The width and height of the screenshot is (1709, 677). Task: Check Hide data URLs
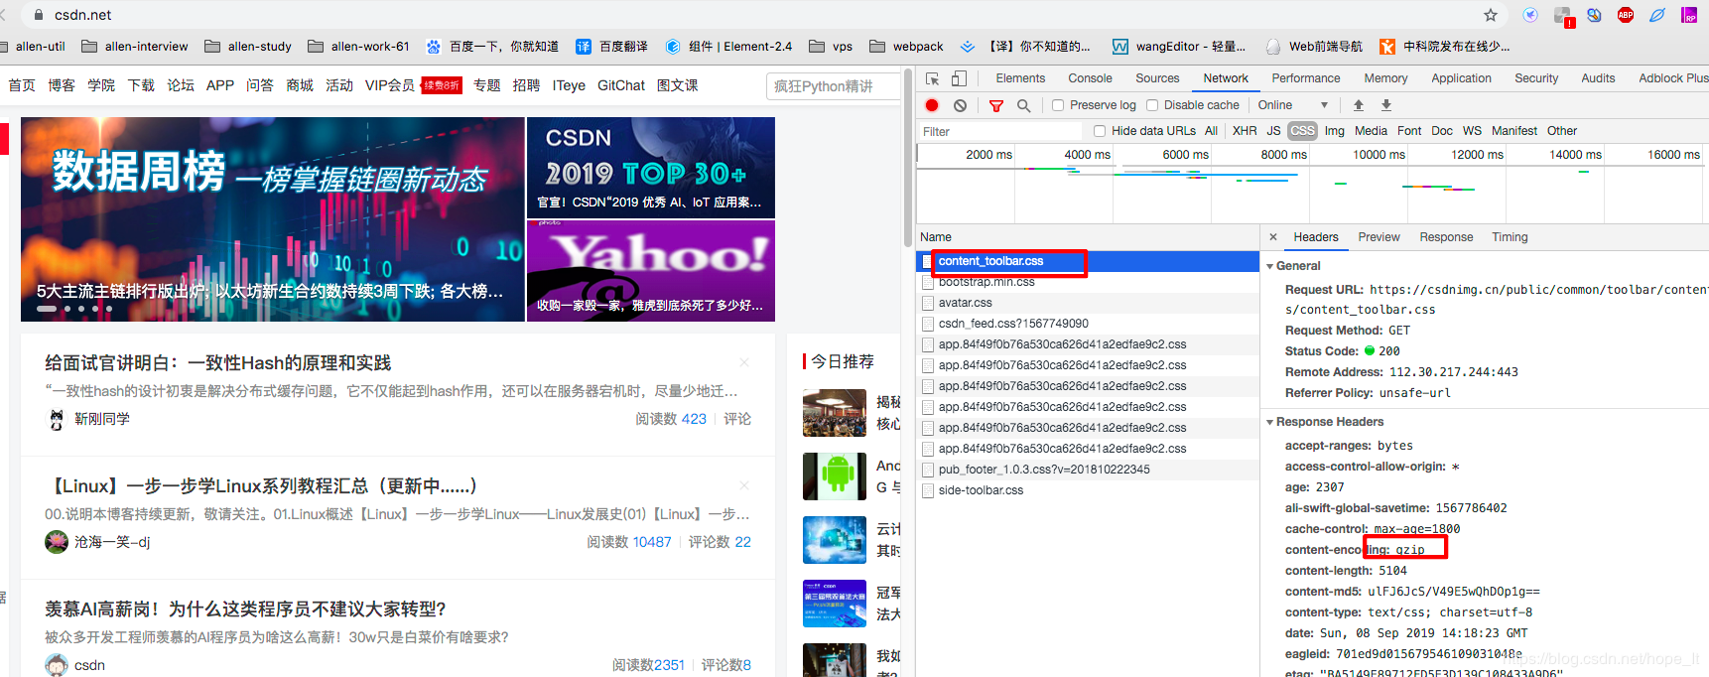pyautogui.click(x=1100, y=131)
